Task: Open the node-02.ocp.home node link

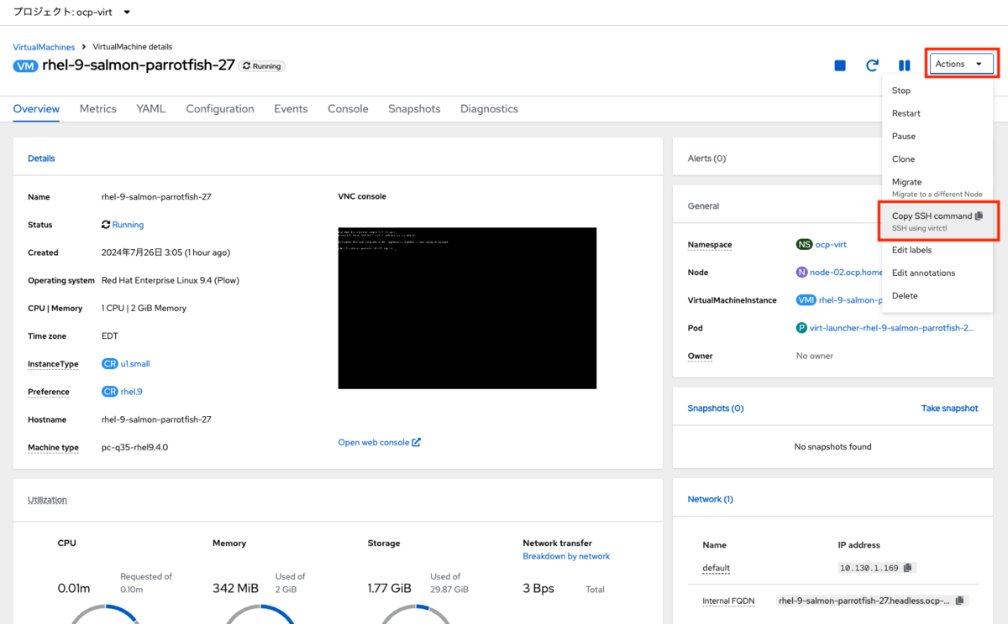Action: click(846, 272)
